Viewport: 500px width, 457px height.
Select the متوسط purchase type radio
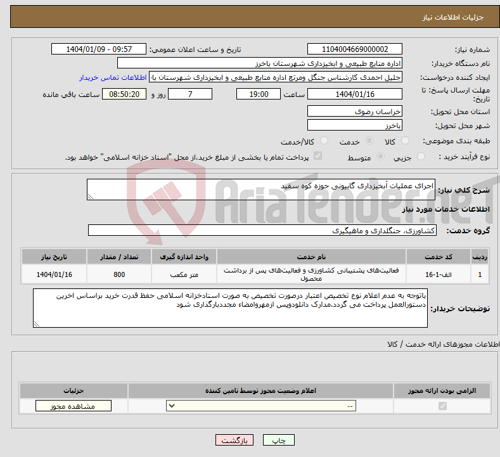(x=380, y=157)
